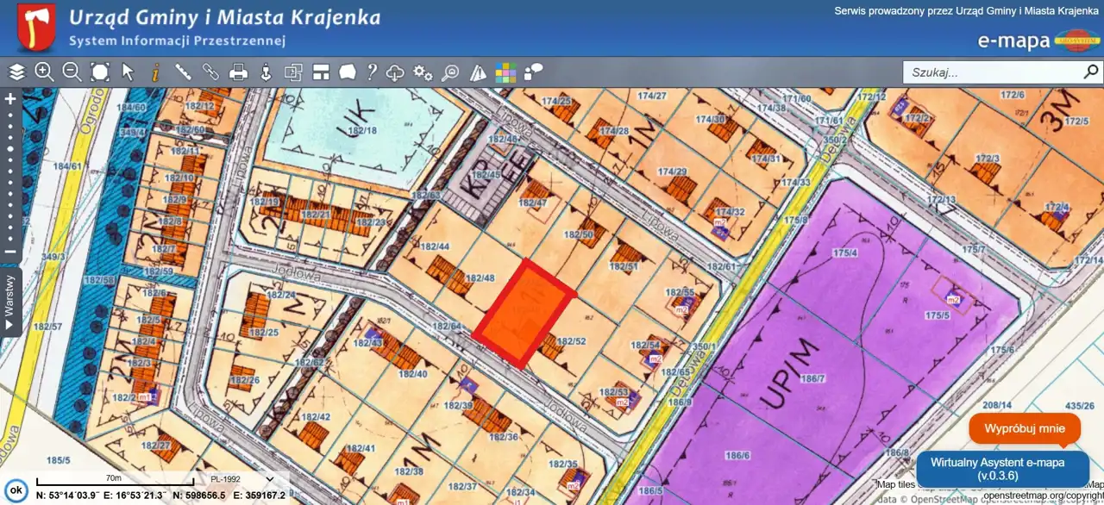Image resolution: width=1104 pixels, height=505 pixels.
Task: Click the chain link share icon
Action: [210, 72]
